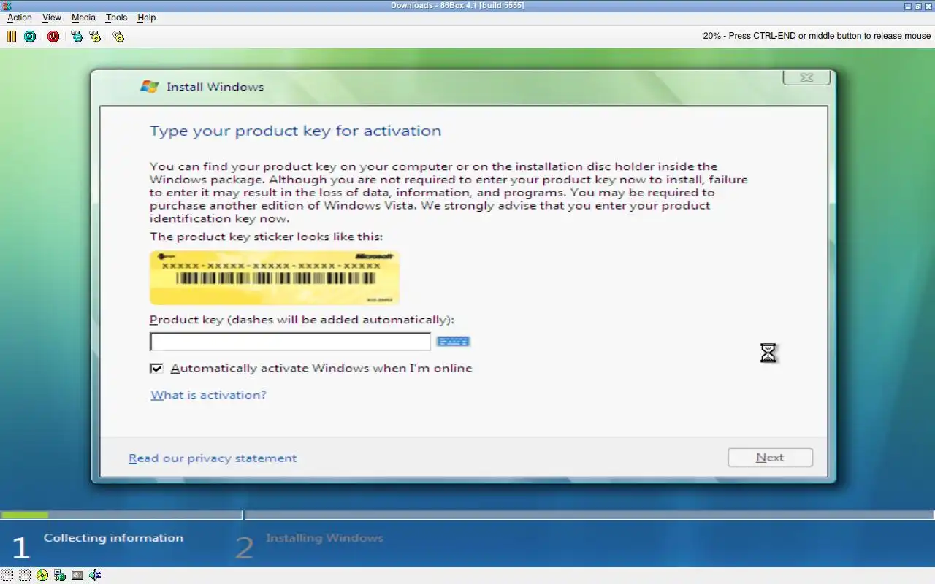Click the second floppy drive status icon
935x584 pixels.
pos(25,575)
